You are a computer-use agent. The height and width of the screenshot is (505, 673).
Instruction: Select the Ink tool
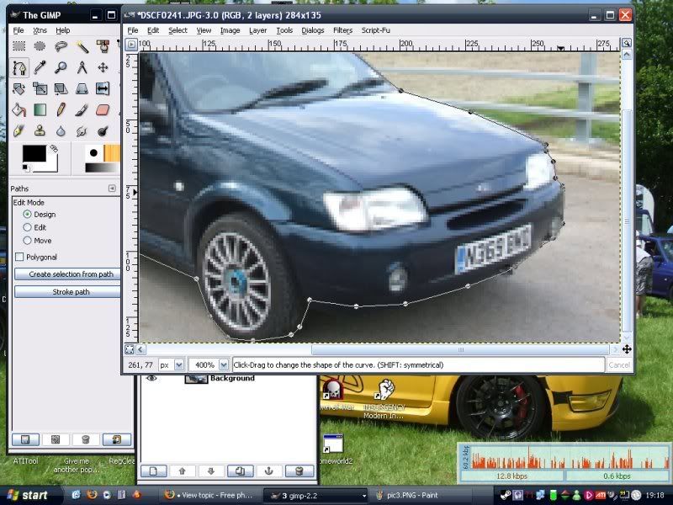19,131
